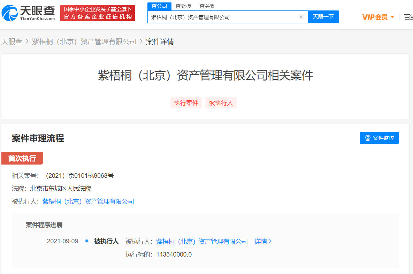The height and width of the screenshot is (274, 413).
Task: Click the 被执行人 tag under the title
Action: [221, 103]
